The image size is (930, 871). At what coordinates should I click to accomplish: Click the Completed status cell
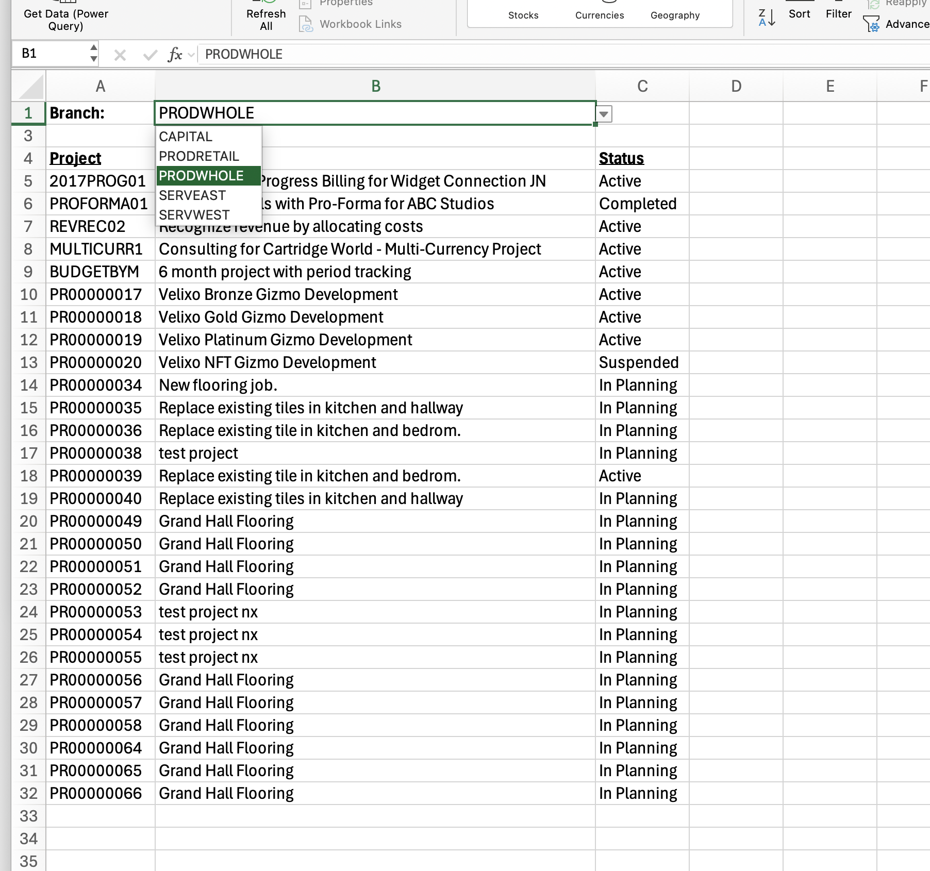tap(642, 204)
